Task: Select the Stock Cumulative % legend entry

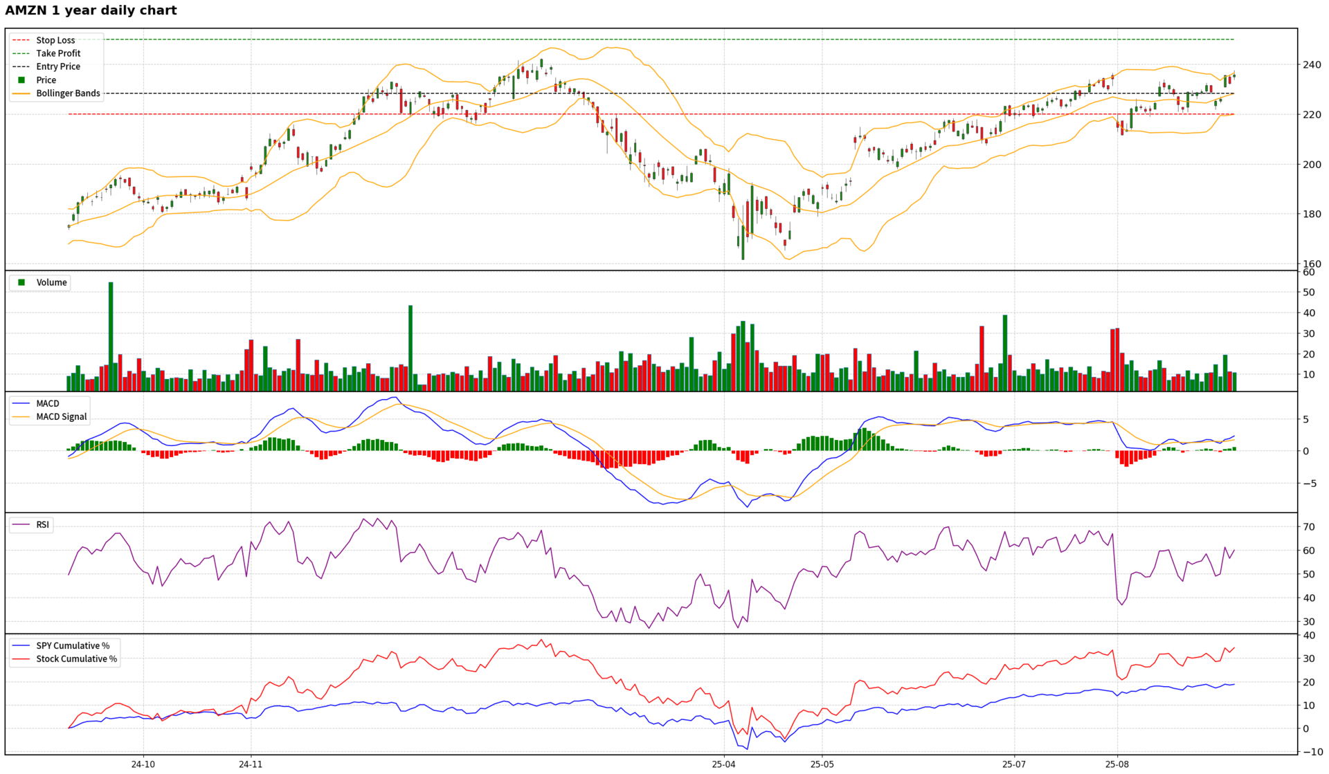Action: [x=76, y=658]
